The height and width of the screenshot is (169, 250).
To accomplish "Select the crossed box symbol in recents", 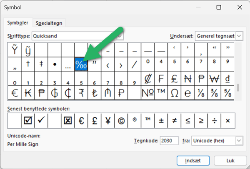I will (68, 121).
